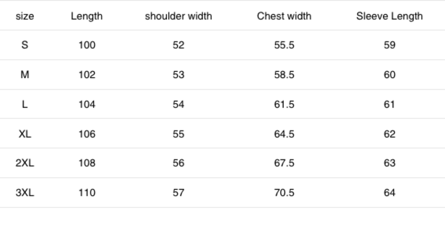This screenshot has height=225, width=445.
Task: Click the 'size' column header
Action: point(25,16)
